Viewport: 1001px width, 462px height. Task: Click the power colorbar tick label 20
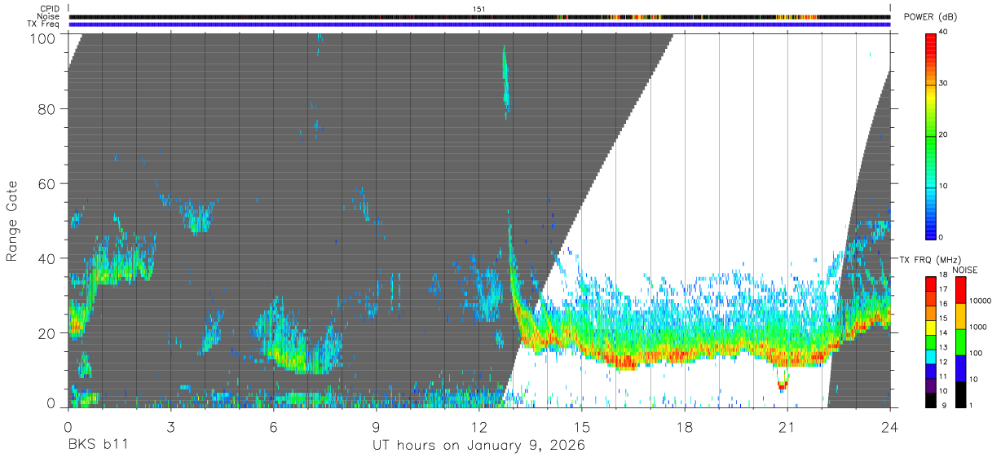click(943, 135)
